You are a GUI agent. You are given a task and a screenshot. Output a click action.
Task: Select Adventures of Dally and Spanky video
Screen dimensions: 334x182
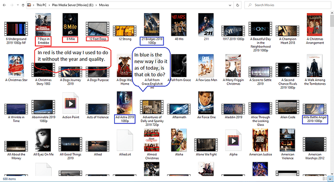(152, 107)
